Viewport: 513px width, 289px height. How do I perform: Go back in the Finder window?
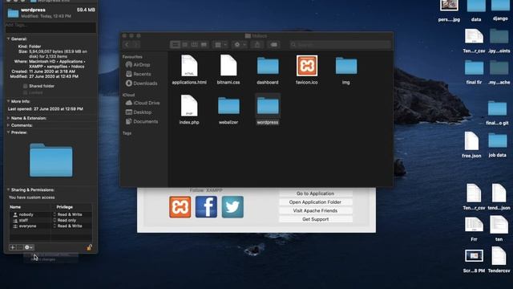[127, 45]
